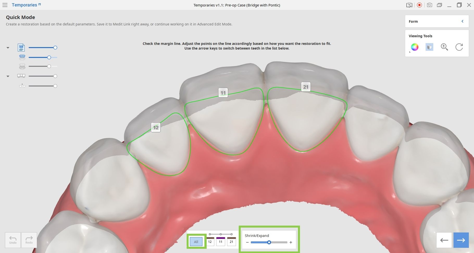The image size is (474, 253).
Task: Toggle the bridge teeth visibility icon
Action: [x=21, y=76]
